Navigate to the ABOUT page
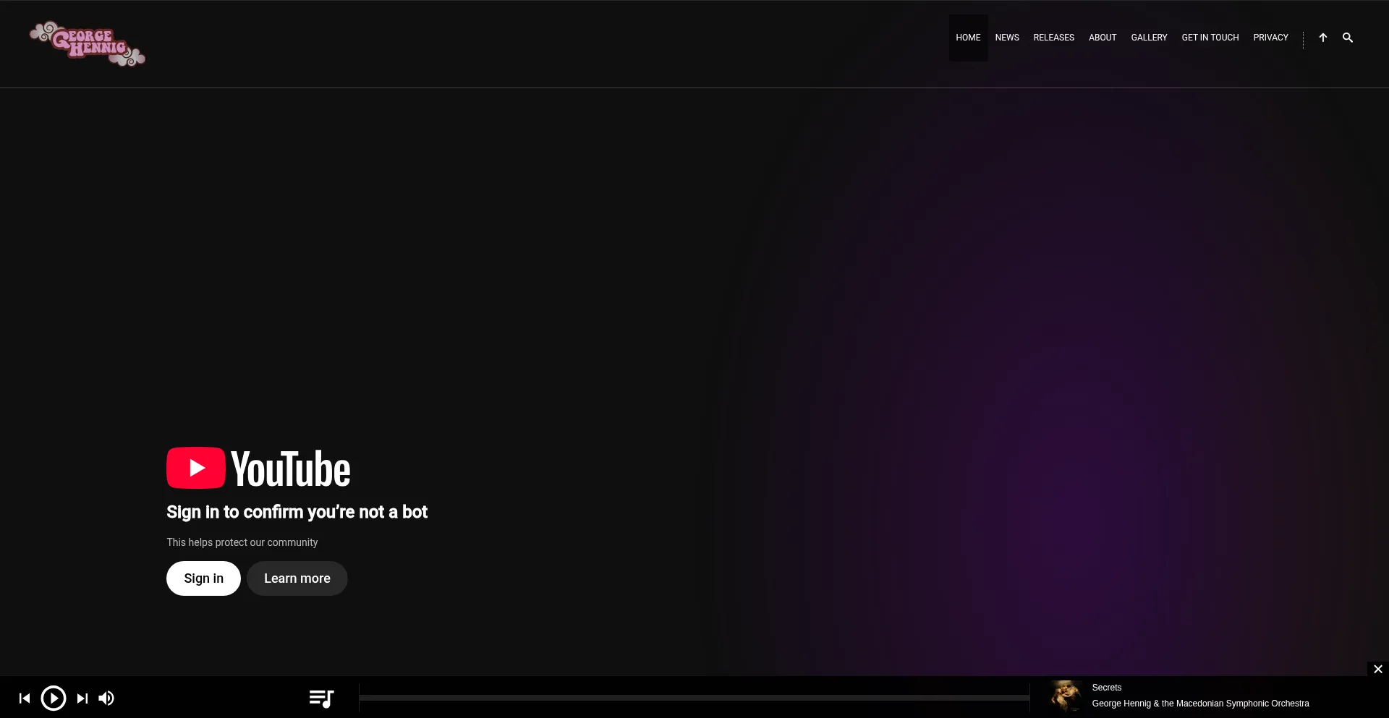Image resolution: width=1389 pixels, height=718 pixels. click(1103, 38)
